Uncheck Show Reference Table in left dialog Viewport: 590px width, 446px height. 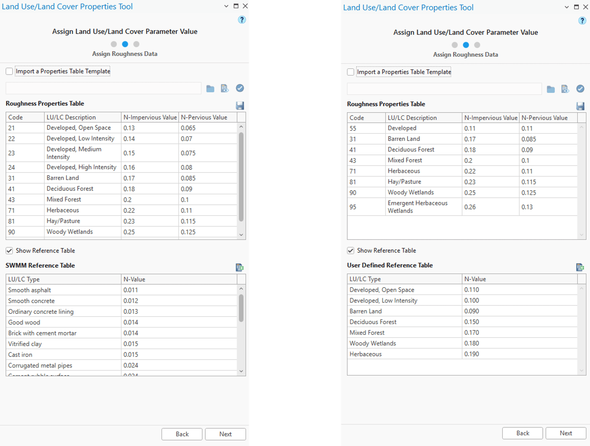point(9,251)
